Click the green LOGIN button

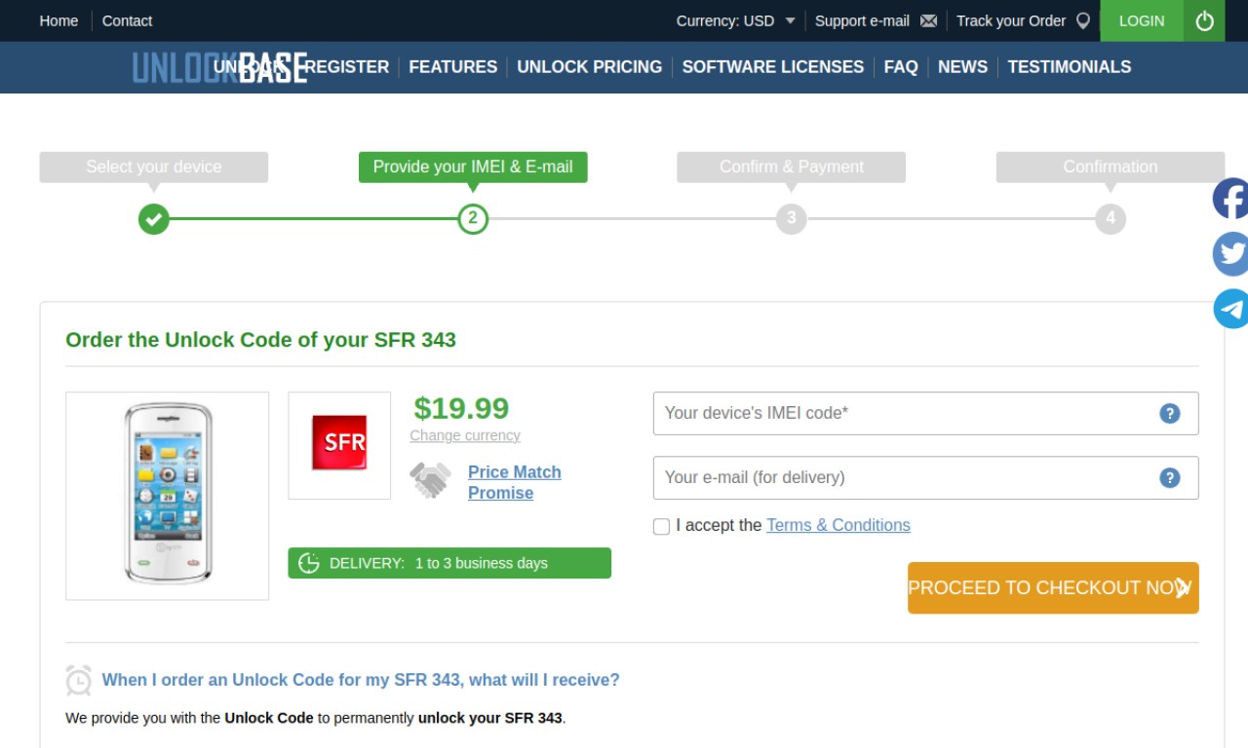tap(1142, 20)
